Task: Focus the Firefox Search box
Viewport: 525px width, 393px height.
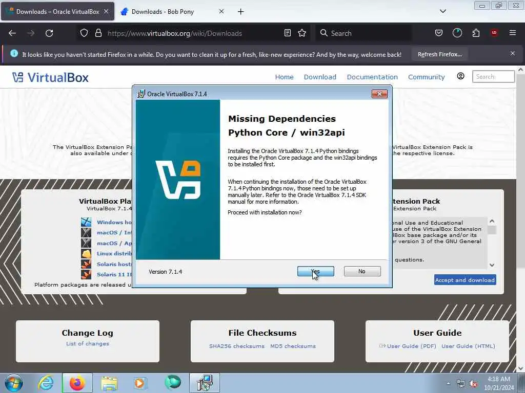Action: (x=364, y=33)
